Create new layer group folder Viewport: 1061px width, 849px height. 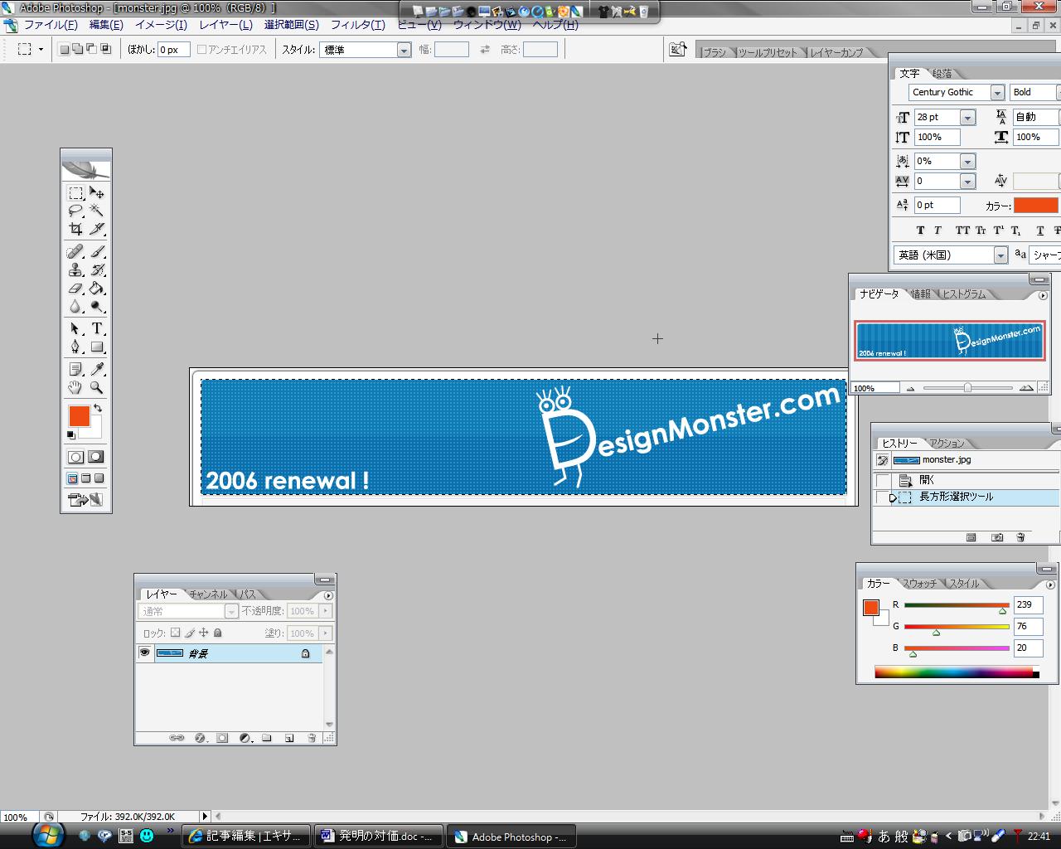click(x=267, y=738)
